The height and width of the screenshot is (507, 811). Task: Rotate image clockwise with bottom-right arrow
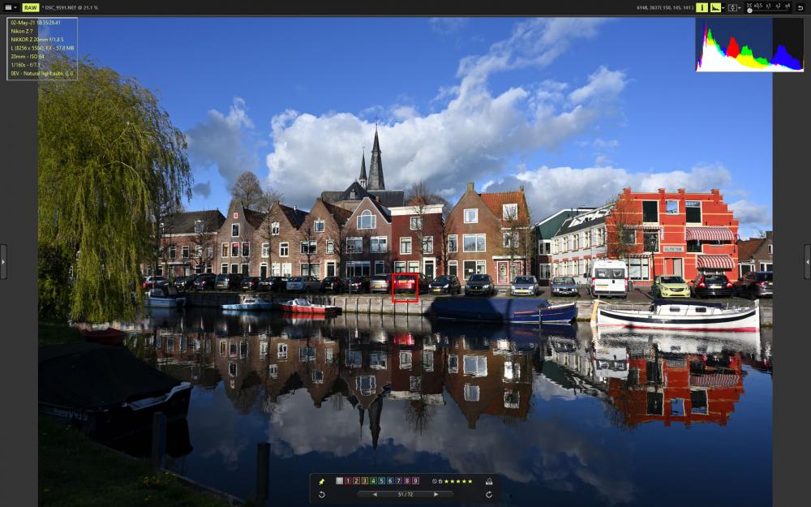(489, 495)
